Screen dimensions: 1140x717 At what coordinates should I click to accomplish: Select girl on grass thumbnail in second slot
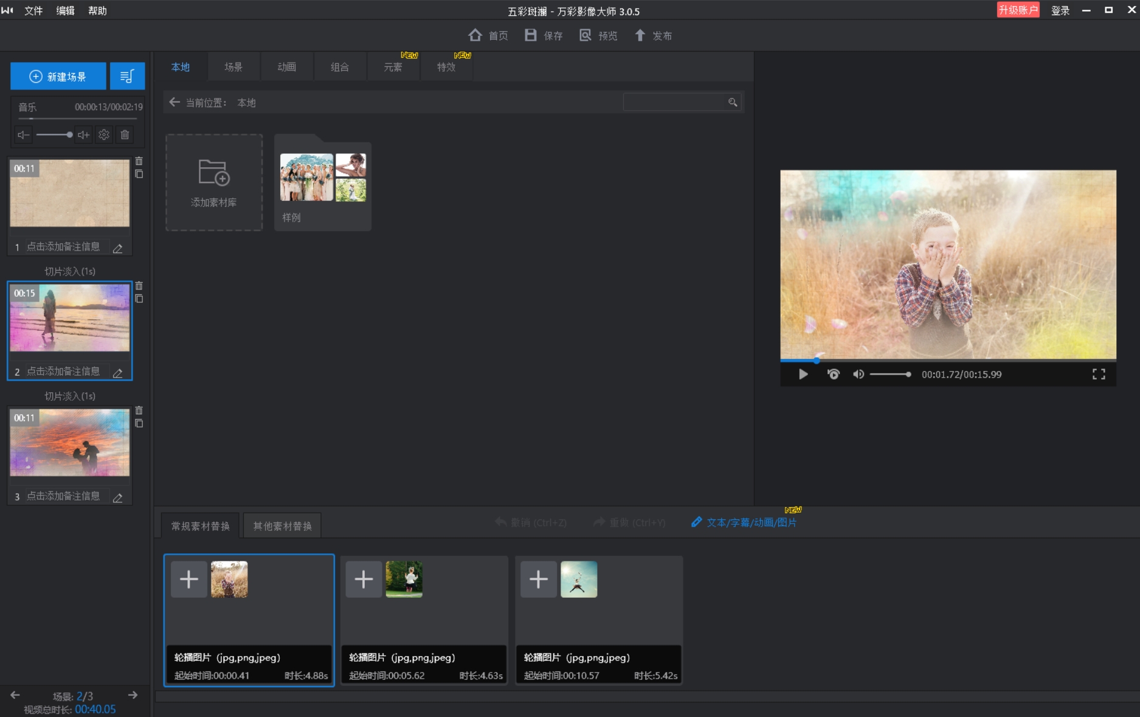(404, 579)
